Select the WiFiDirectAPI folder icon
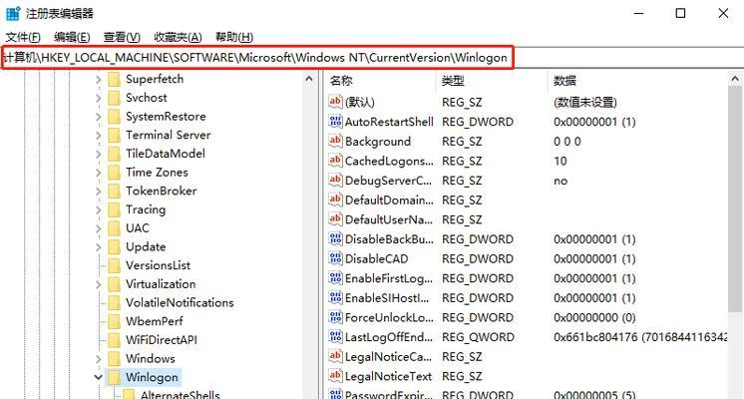Viewport: 744px width, 399px height. coord(114,340)
